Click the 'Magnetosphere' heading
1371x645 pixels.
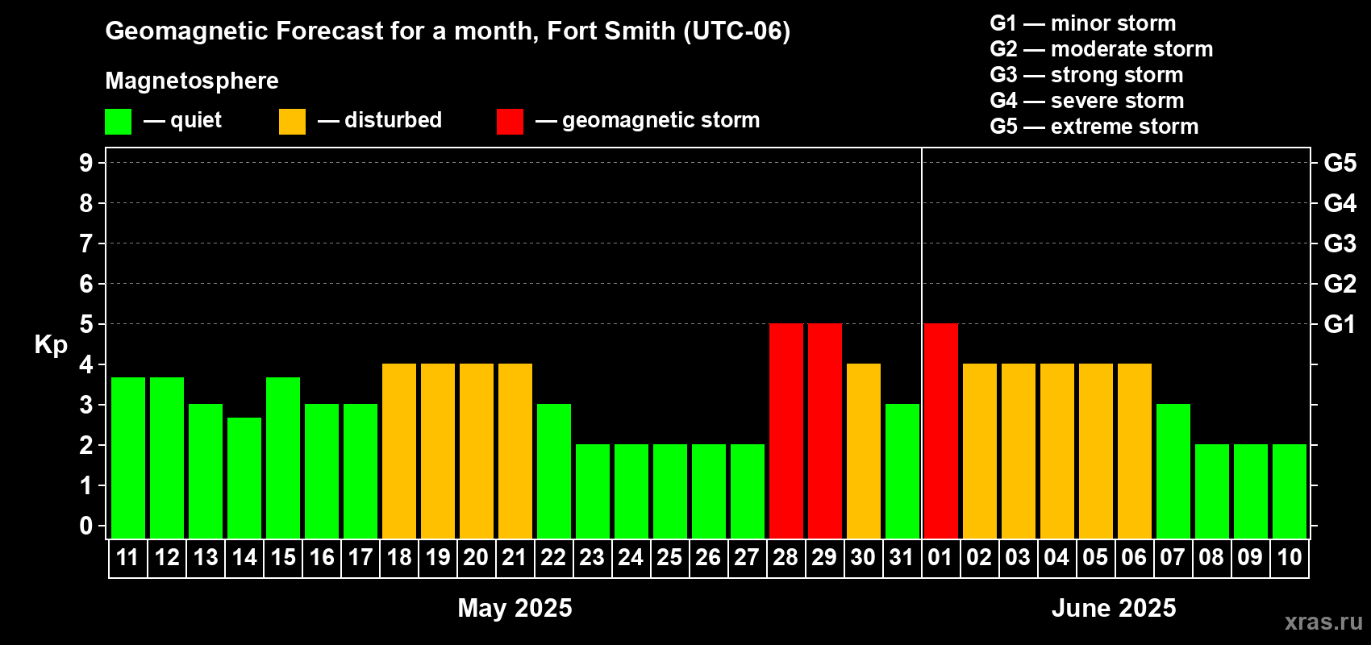pyautogui.click(x=192, y=81)
